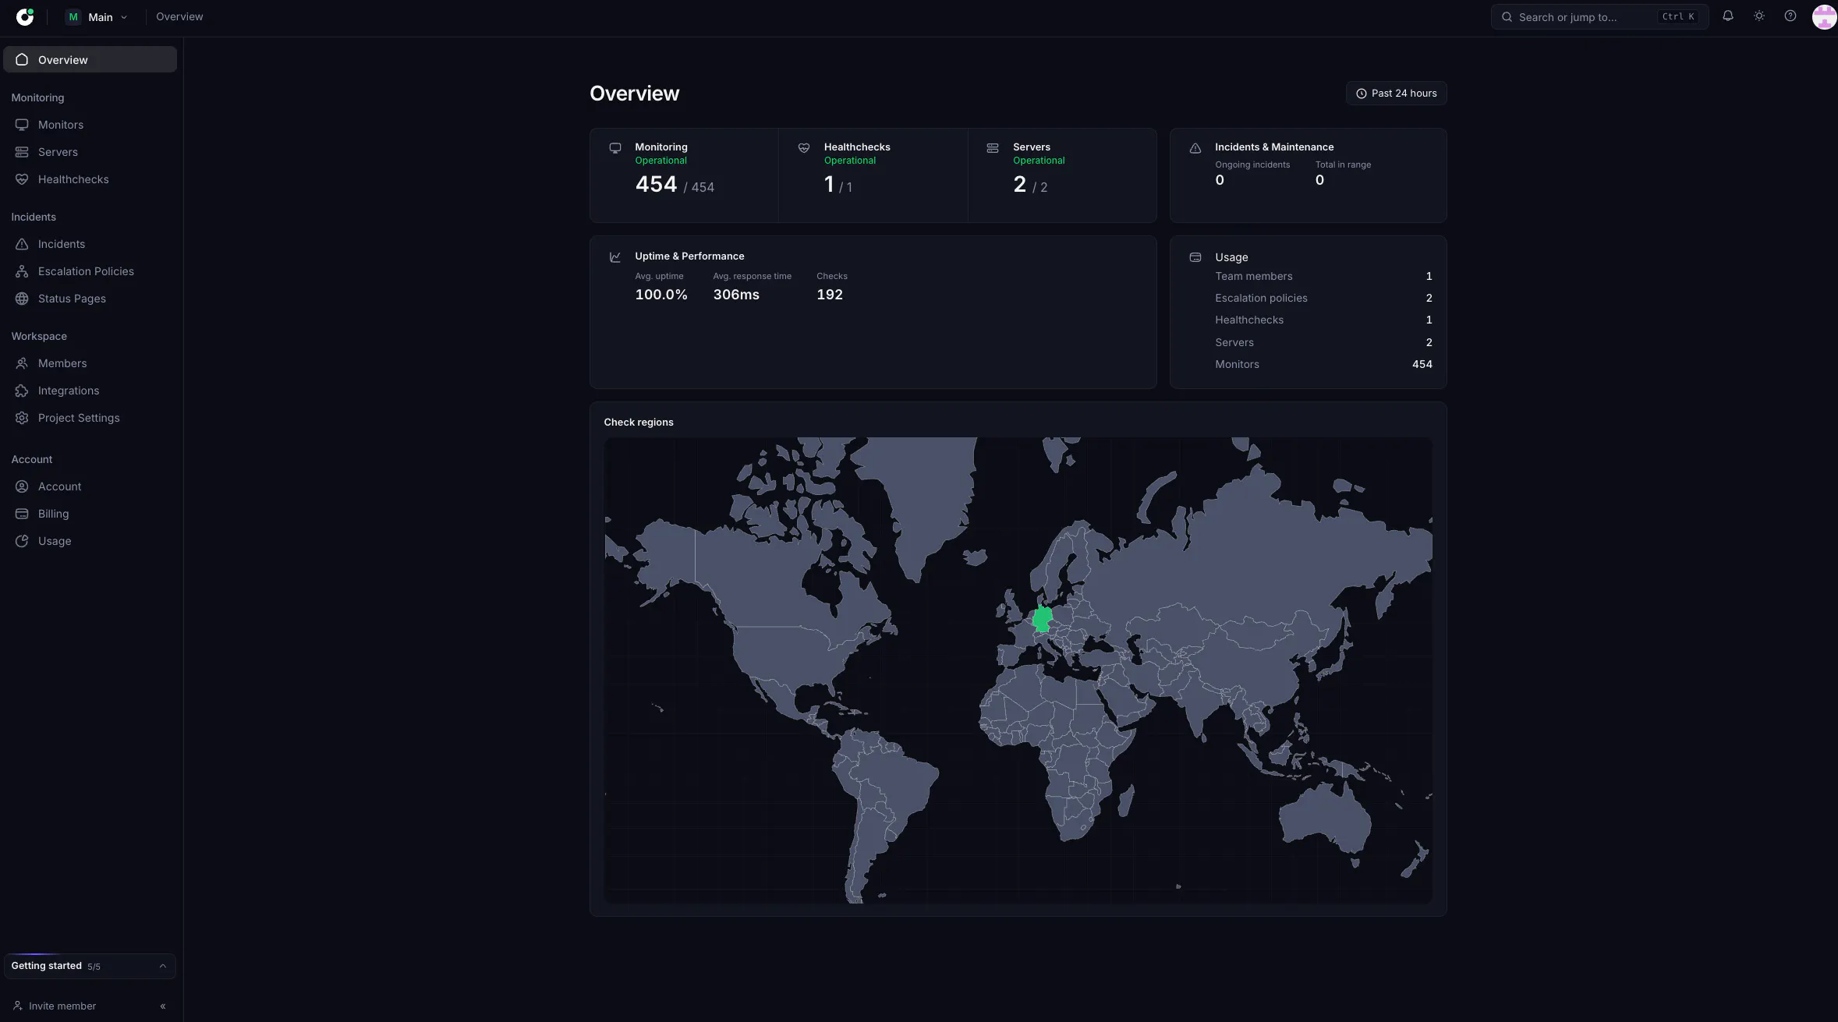
Task: Click the Usage card icon
Action: click(x=1195, y=257)
